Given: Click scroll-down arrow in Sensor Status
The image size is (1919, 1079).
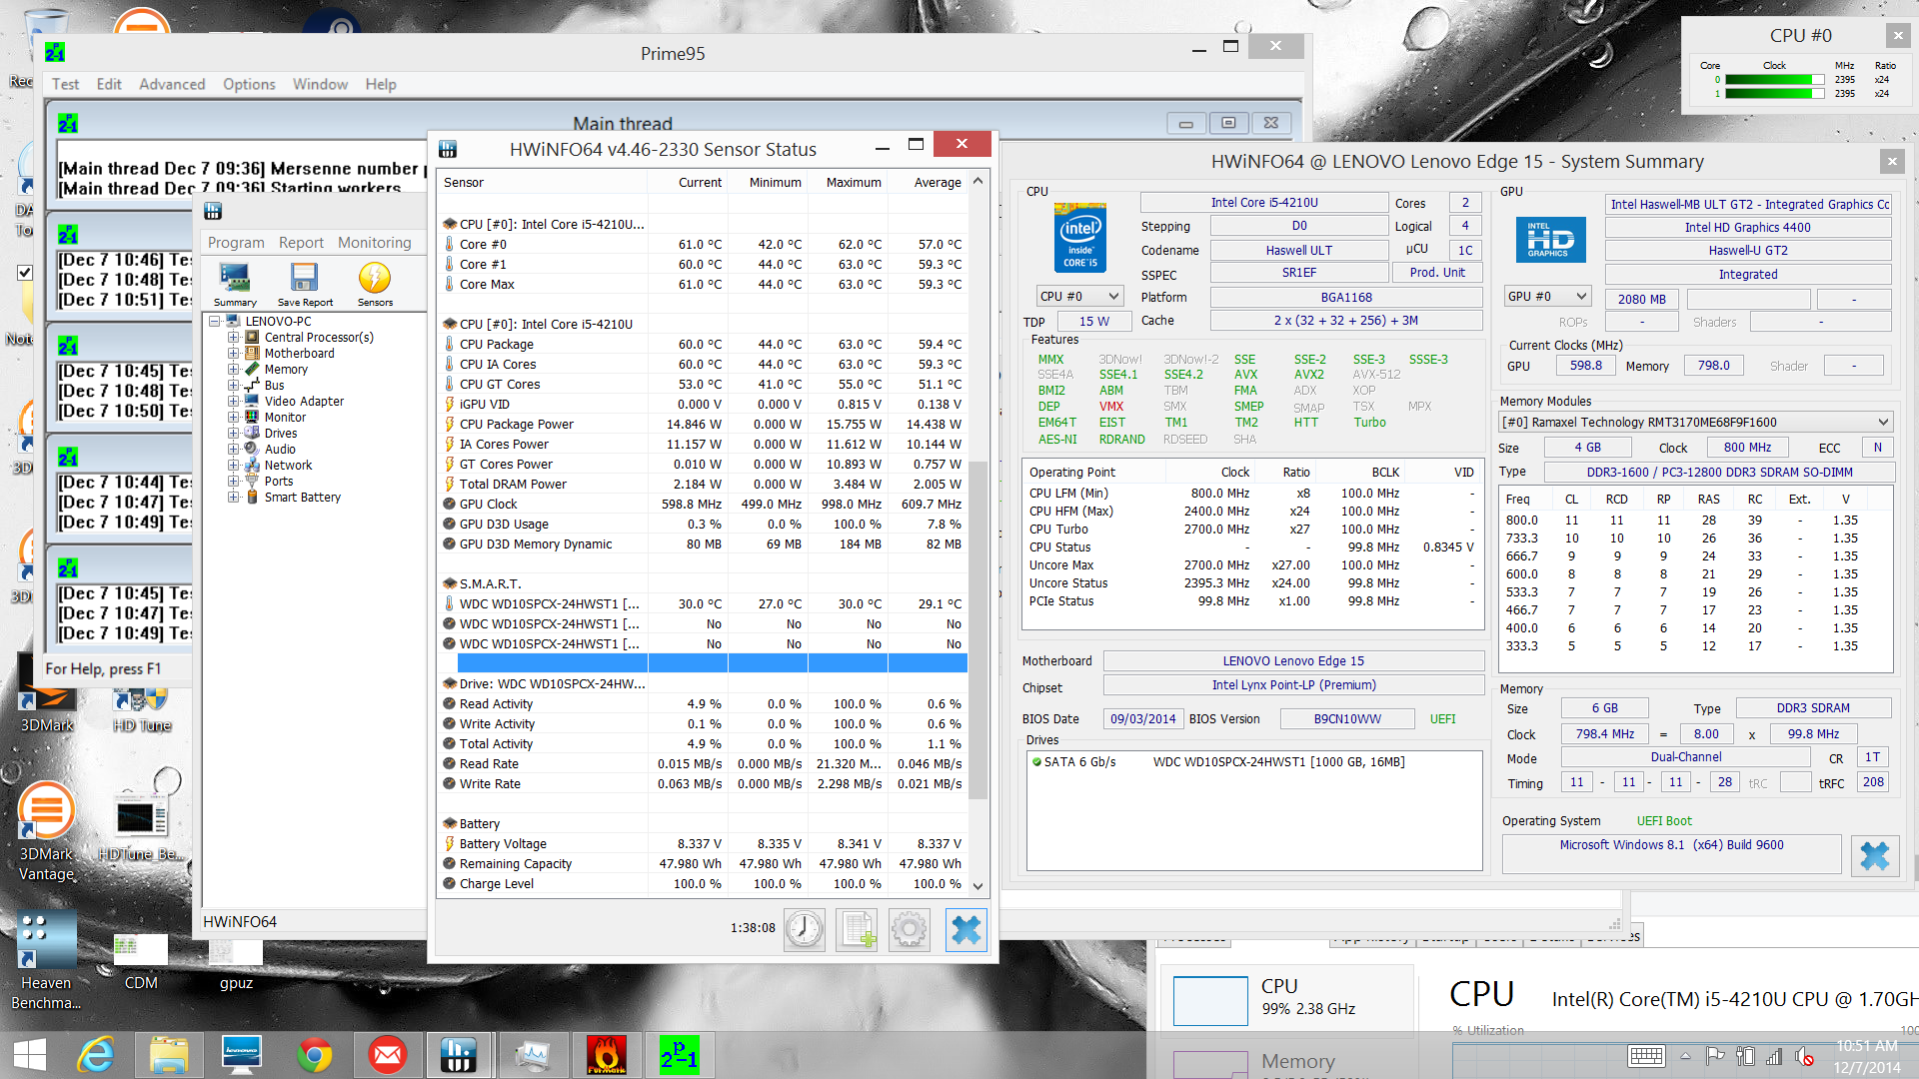Looking at the screenshot, I should [978, 886].
